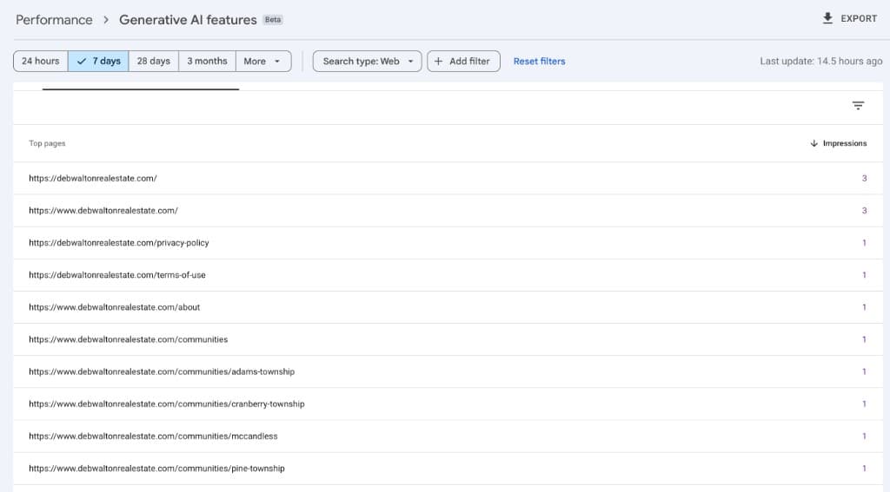Open the More date range dropdown

click(x=263, y=62)
